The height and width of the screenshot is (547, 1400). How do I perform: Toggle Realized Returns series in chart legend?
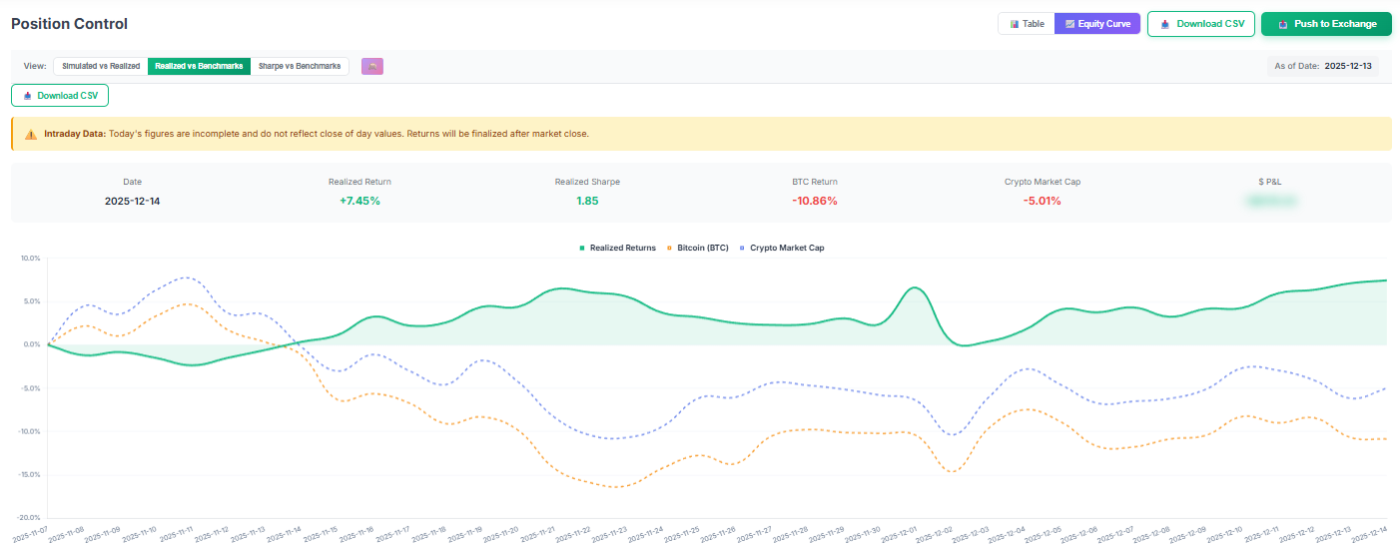(617, 248)
